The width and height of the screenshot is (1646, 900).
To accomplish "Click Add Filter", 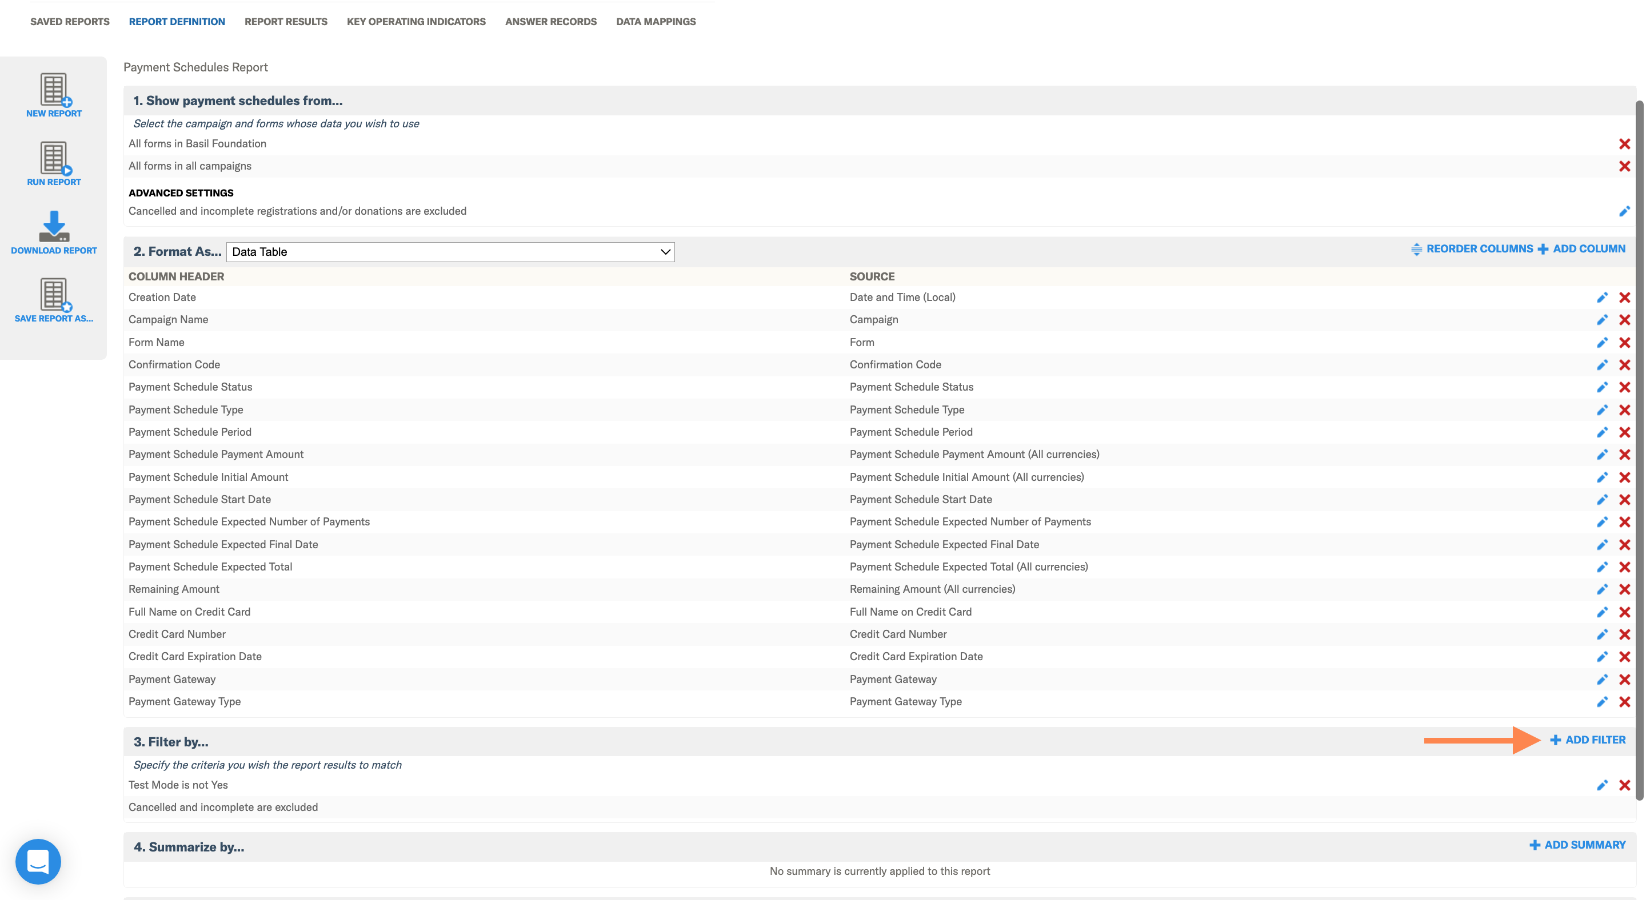I will (1588, 740).
